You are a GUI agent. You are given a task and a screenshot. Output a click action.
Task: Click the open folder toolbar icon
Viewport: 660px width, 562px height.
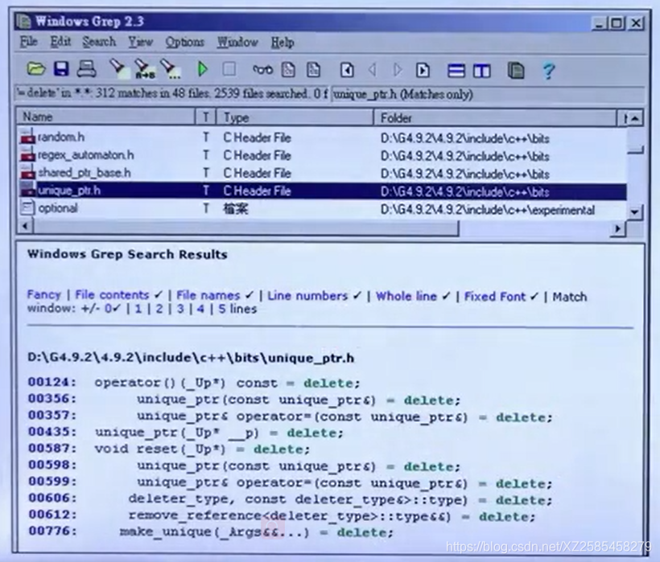pyautogui.click(x=35, y=68)
